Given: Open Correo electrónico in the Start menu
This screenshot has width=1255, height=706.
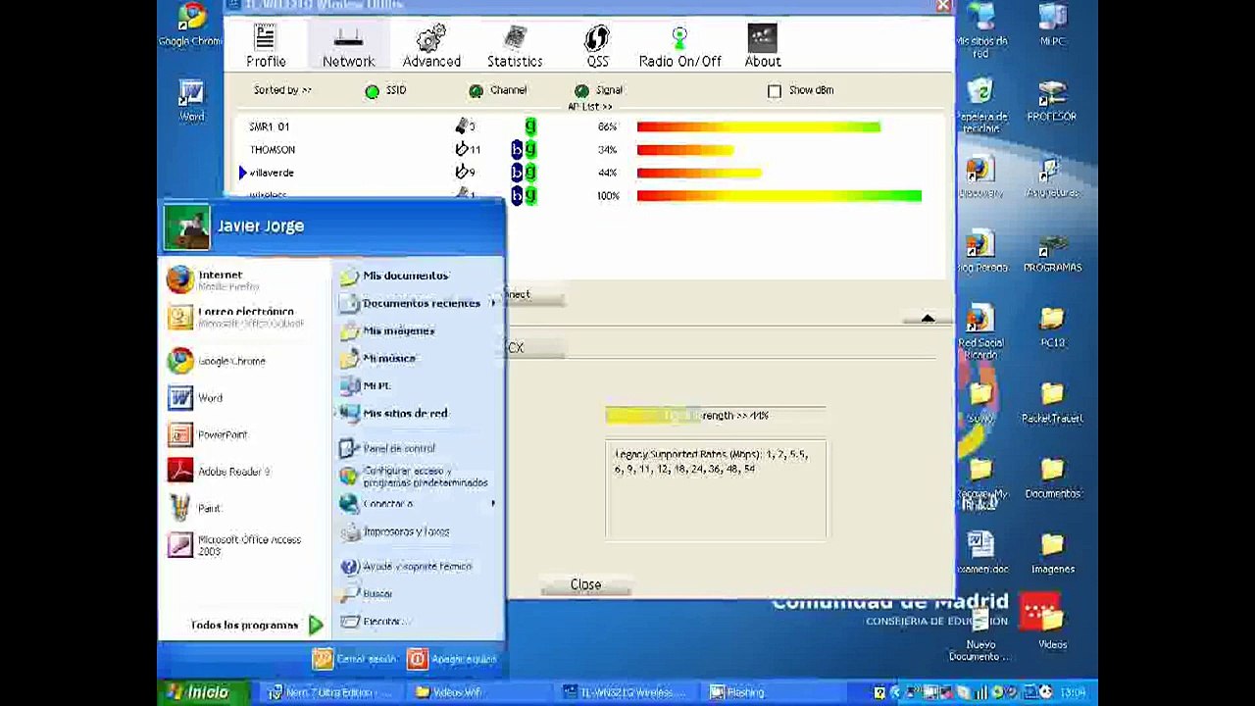Looking at the screenshot, I should click(245, 317).
